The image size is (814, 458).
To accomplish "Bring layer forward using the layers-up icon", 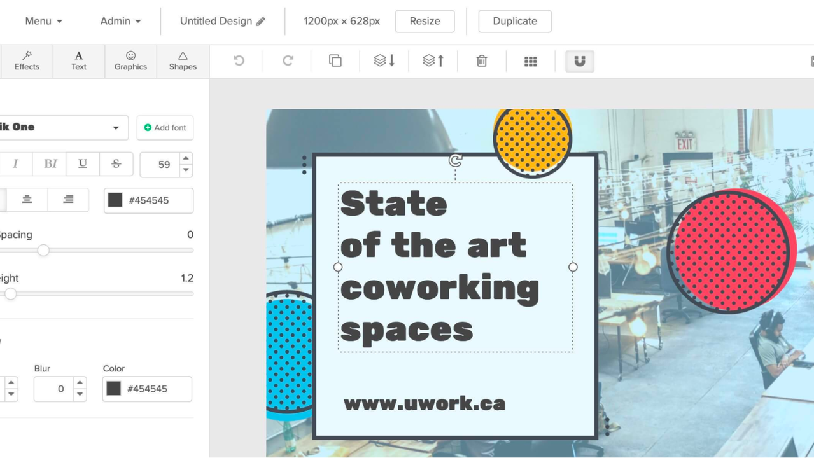I will [433, 60].
